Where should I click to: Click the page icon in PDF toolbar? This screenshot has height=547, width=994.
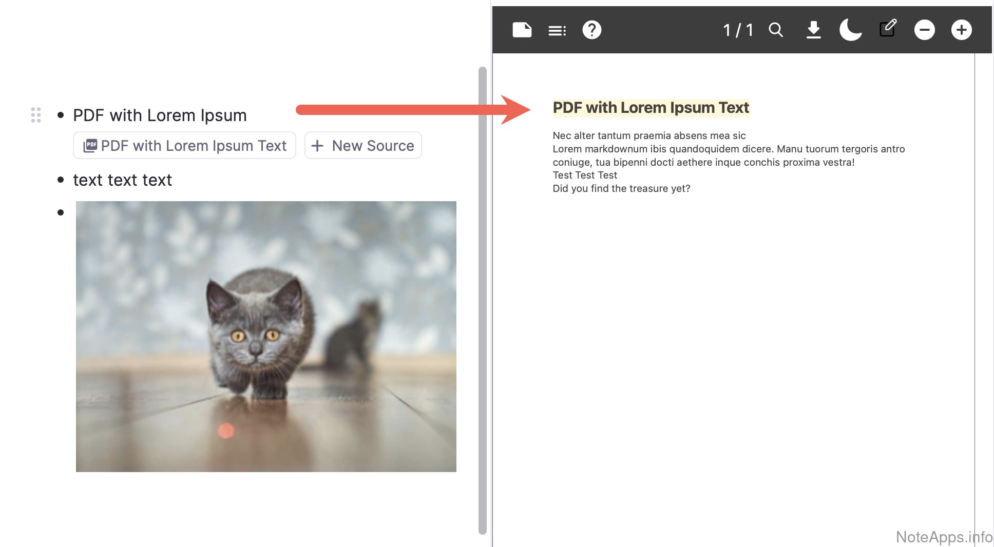pyautogui.click(x=522, y=30)
